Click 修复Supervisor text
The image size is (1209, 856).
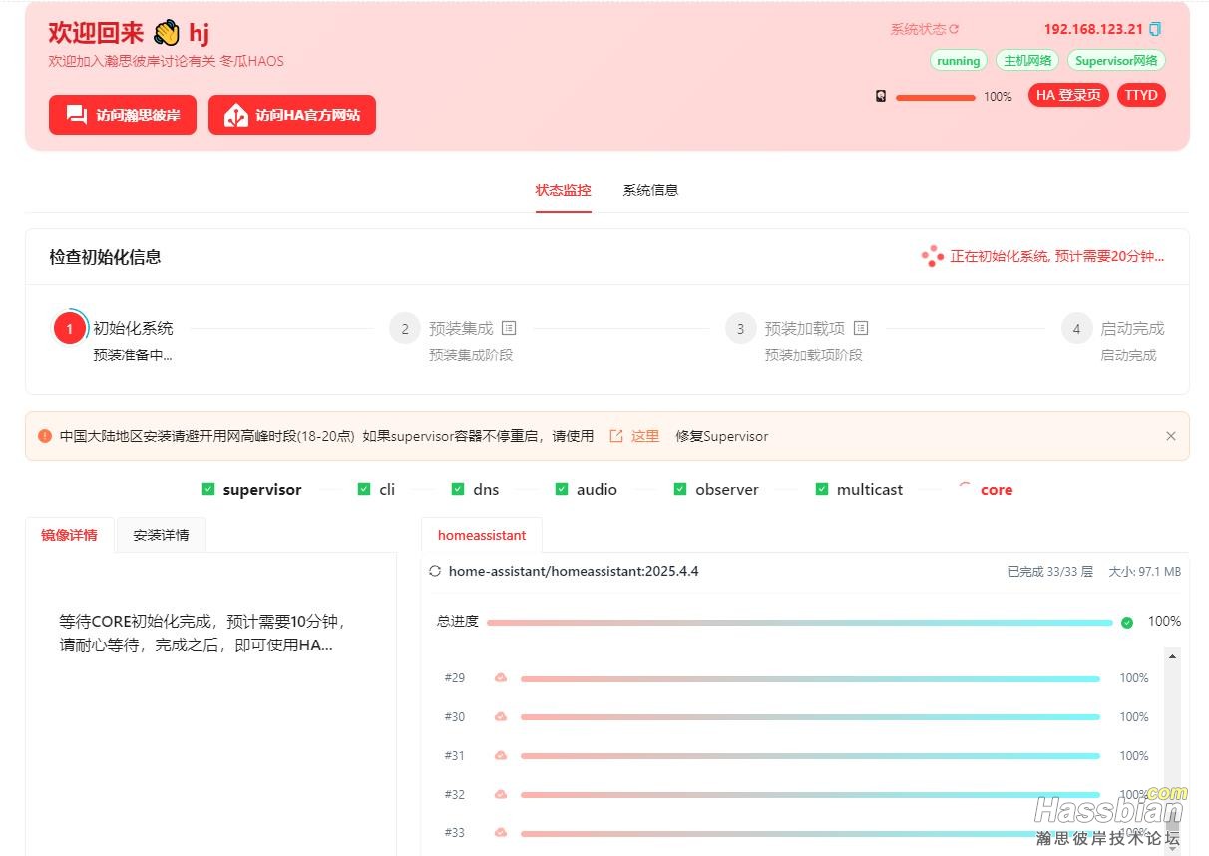[721, 436]
